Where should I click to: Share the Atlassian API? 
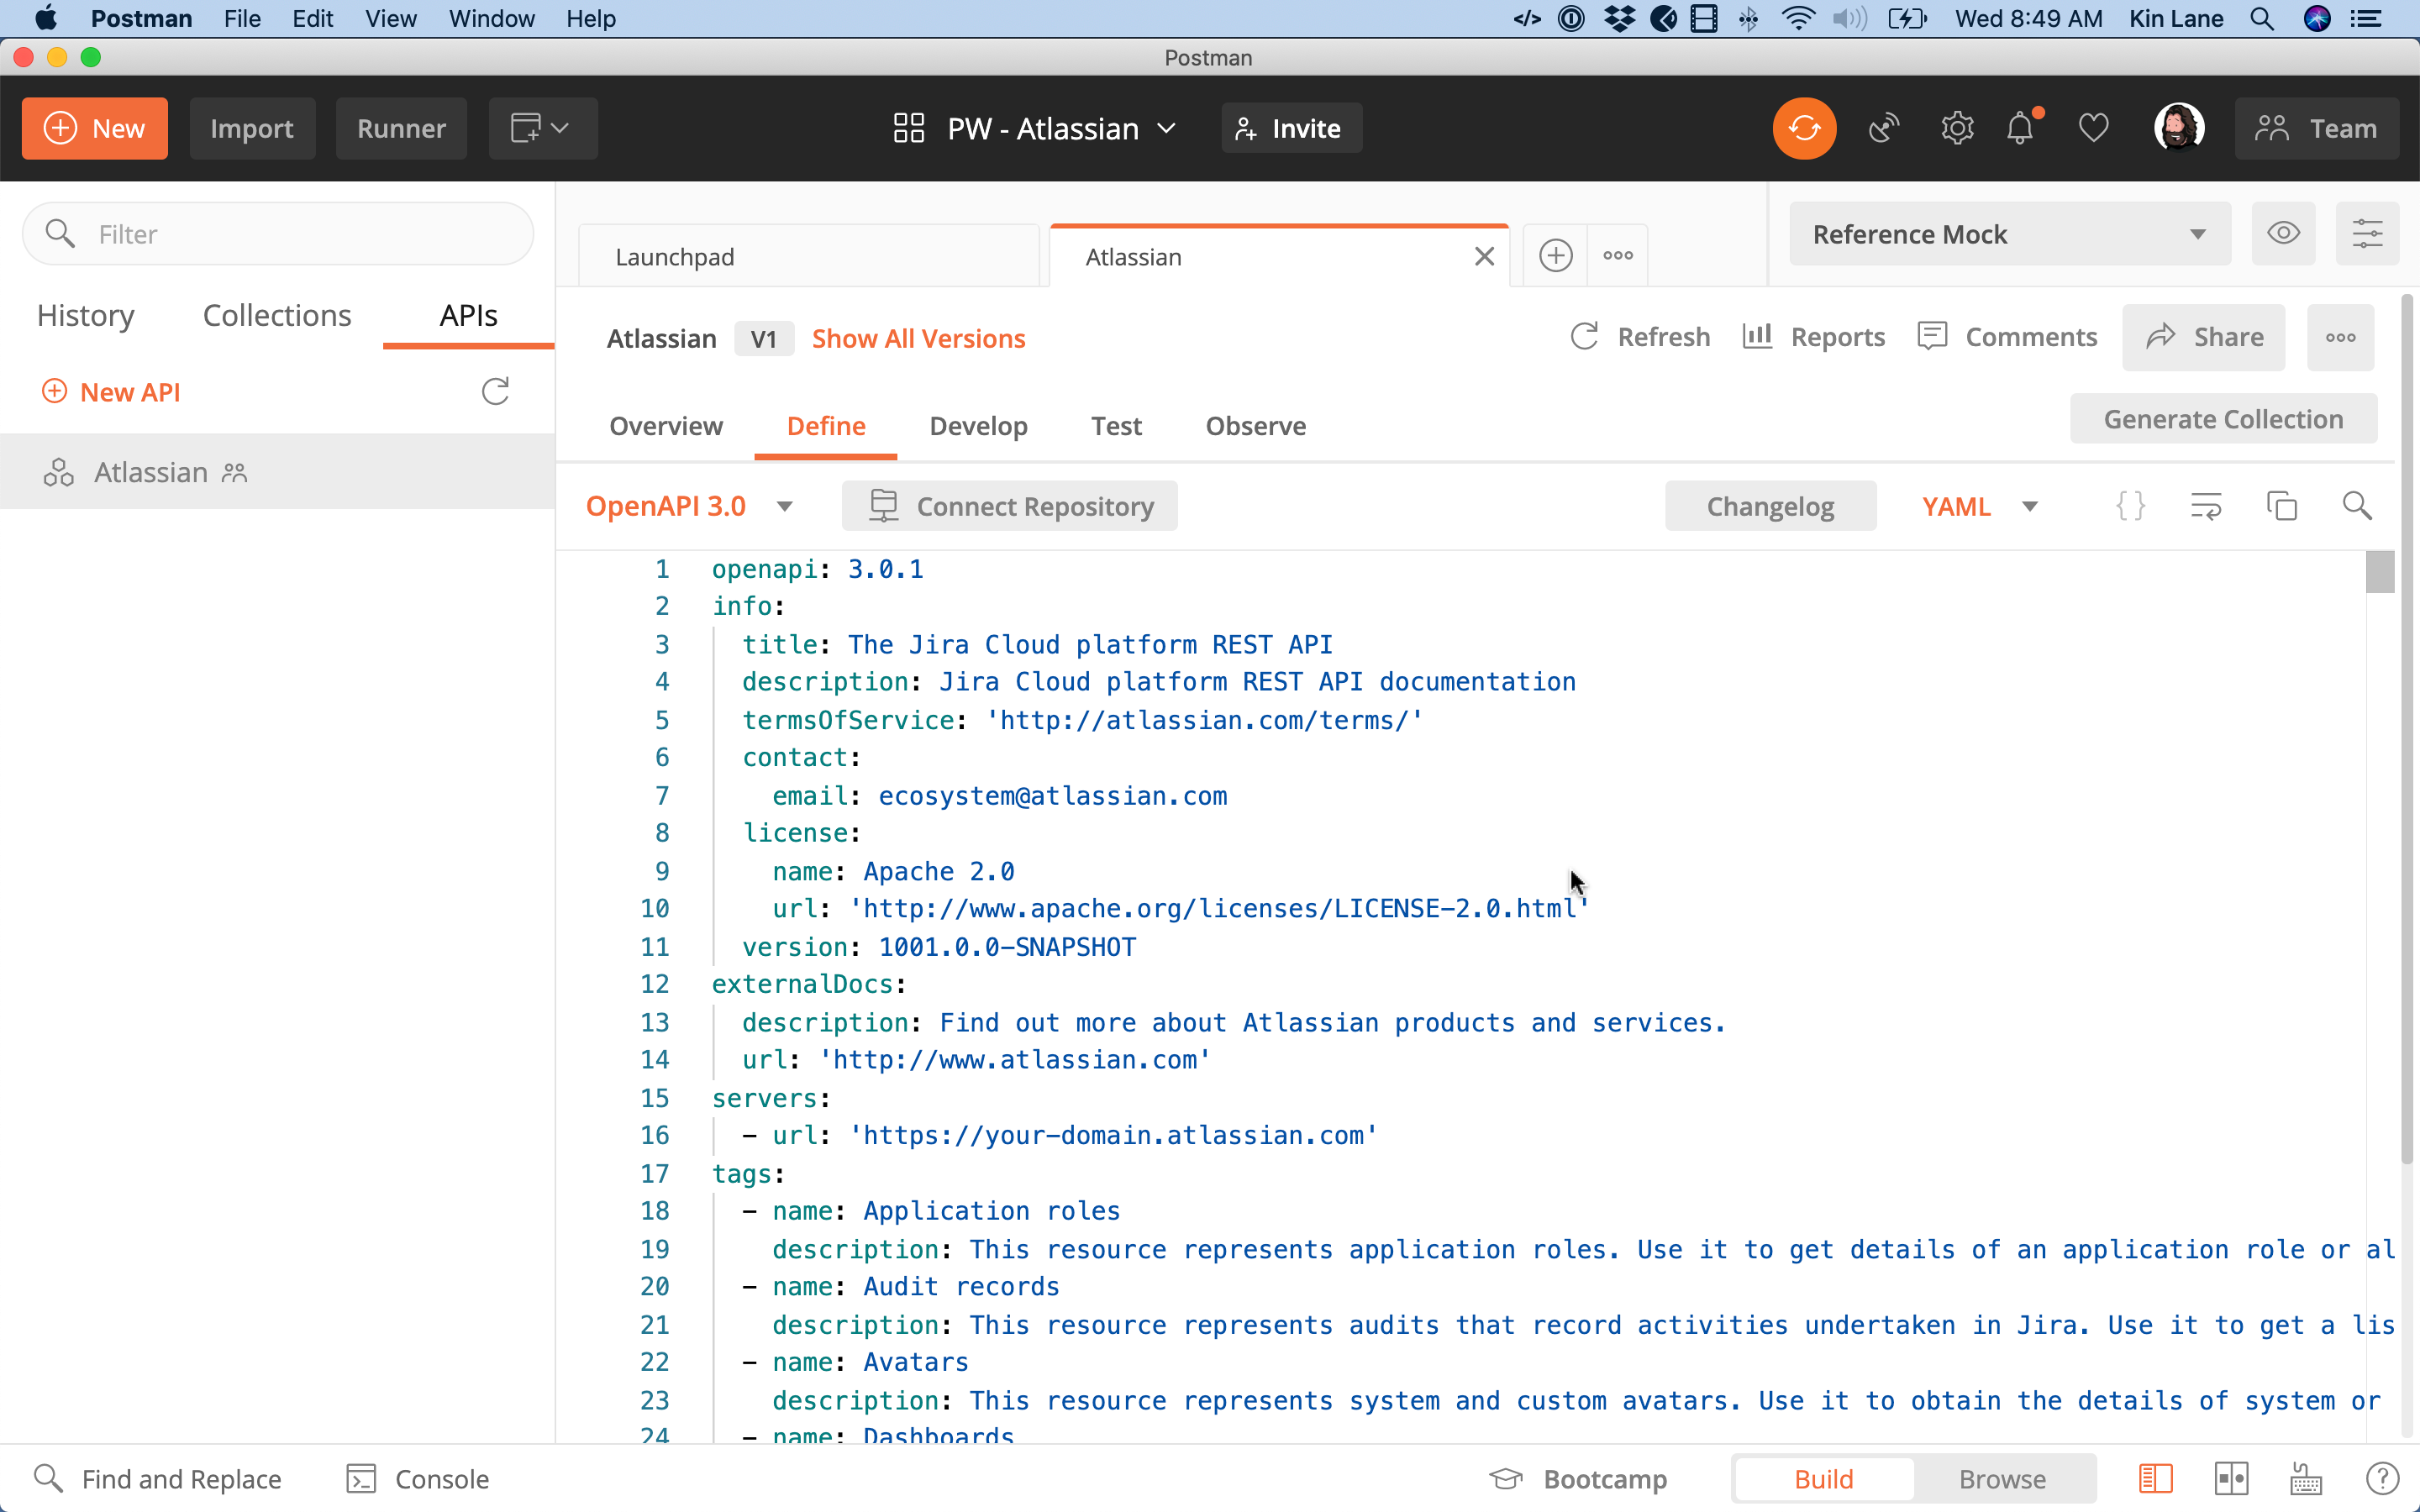pos(2204,338)
